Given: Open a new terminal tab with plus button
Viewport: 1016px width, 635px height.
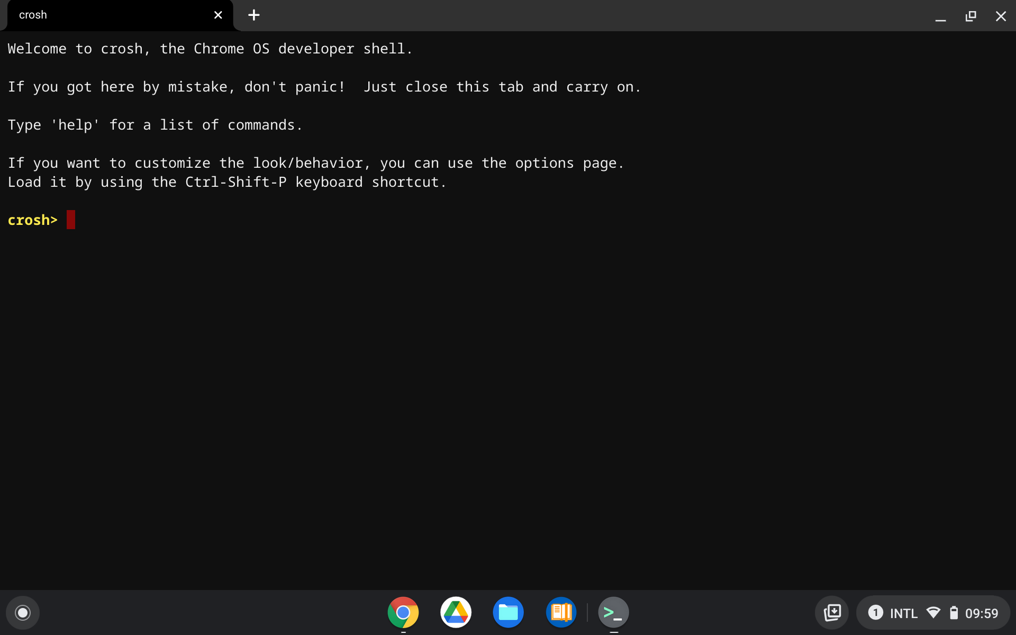Looking at the screenshot, I should 254,15.
